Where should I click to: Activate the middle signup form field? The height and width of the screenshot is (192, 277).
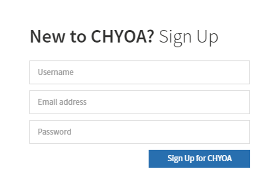pyautogui.click(x=140, y=102)
